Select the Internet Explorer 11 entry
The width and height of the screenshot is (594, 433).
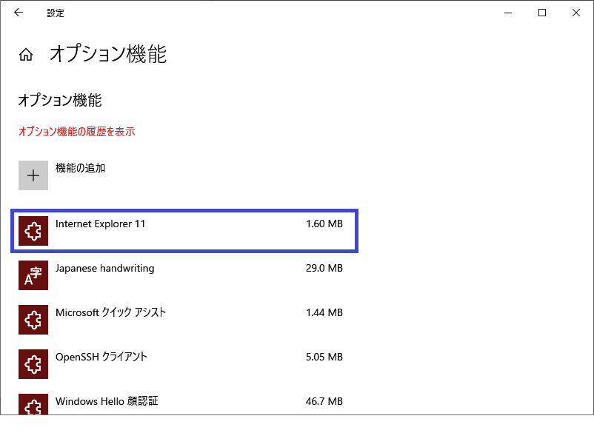click(184, 231)
